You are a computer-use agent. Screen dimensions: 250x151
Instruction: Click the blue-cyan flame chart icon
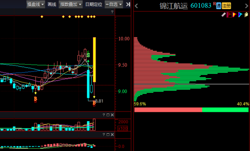[240, 15]
